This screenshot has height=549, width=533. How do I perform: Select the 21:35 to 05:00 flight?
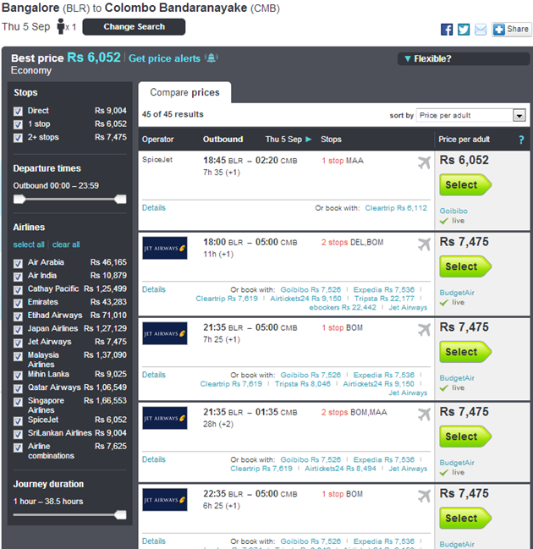465,352
